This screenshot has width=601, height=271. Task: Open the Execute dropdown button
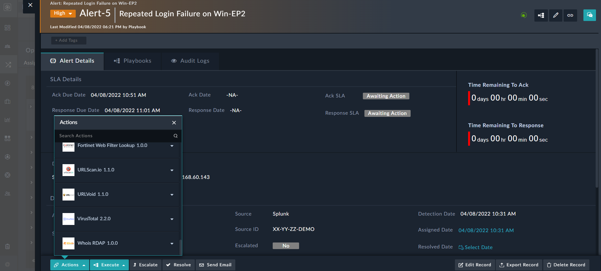[x=109, y=265]
